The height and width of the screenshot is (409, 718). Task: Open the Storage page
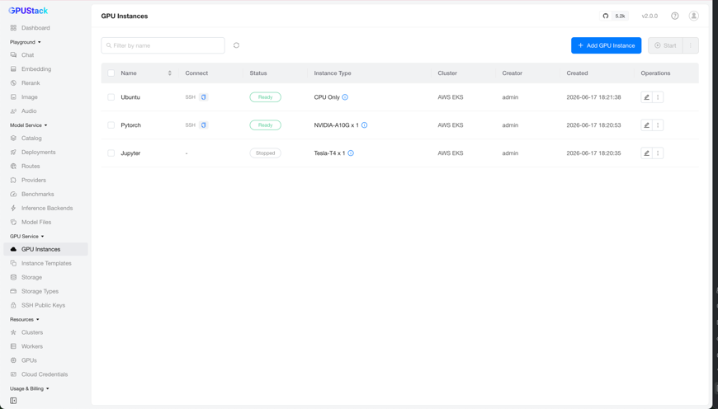(45, 277)
